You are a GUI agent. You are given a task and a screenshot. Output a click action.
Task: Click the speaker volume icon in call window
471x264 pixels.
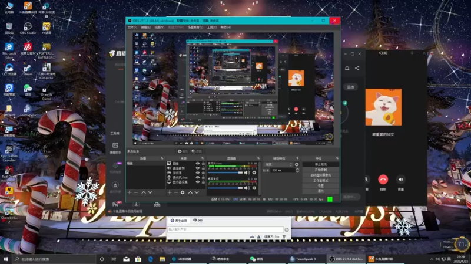click(401, 180)
